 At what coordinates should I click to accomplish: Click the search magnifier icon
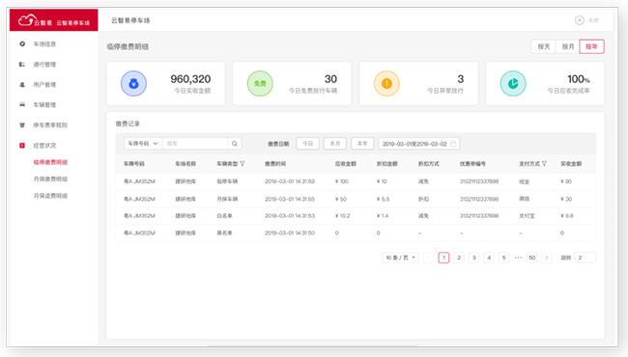[235, 144]
